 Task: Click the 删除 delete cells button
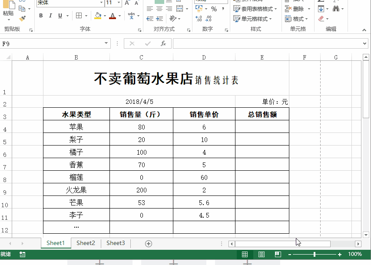[295, 9]
